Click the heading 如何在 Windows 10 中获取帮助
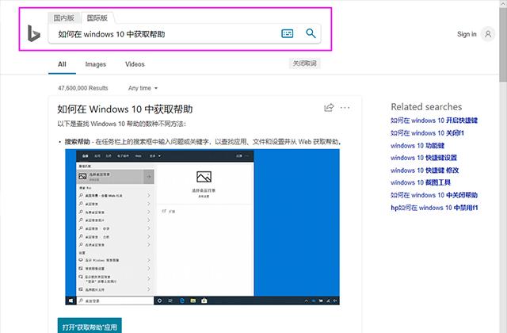The width and height of the screenshot is (507, 333). pos(125,109)
